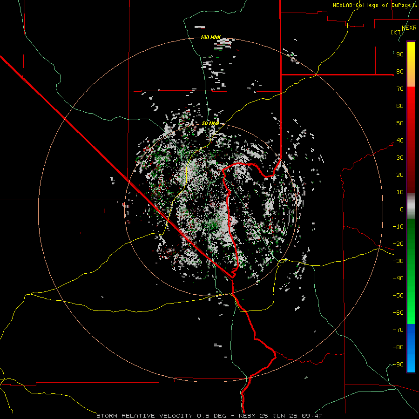Click the NEXR label at top right
The width and height of the screenshot is (419, 419).
(x=409, y=28)
